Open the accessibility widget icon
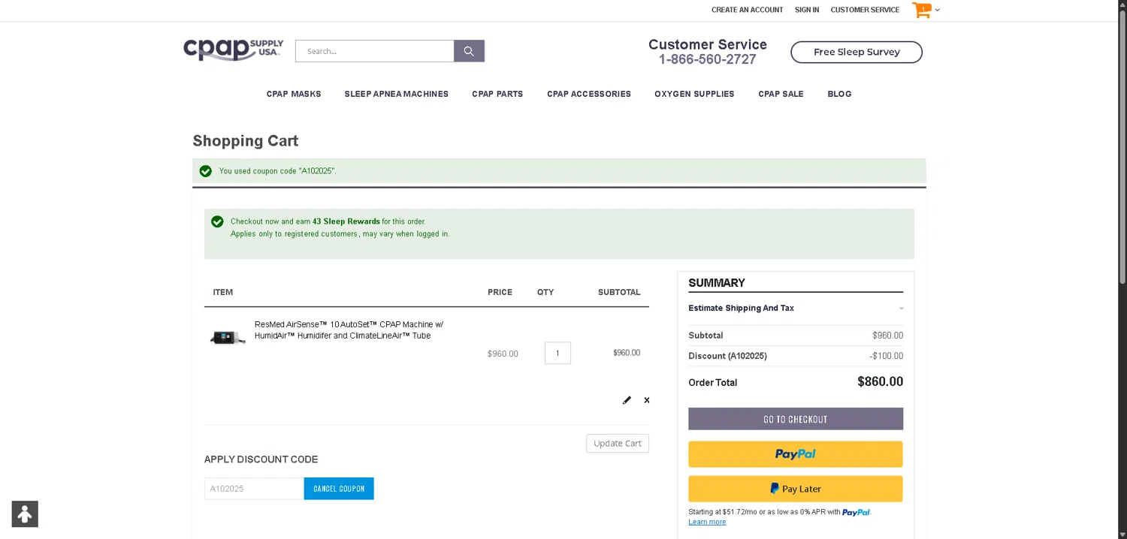This screenshot has height=539, width=1127. [x=25, y=514]
